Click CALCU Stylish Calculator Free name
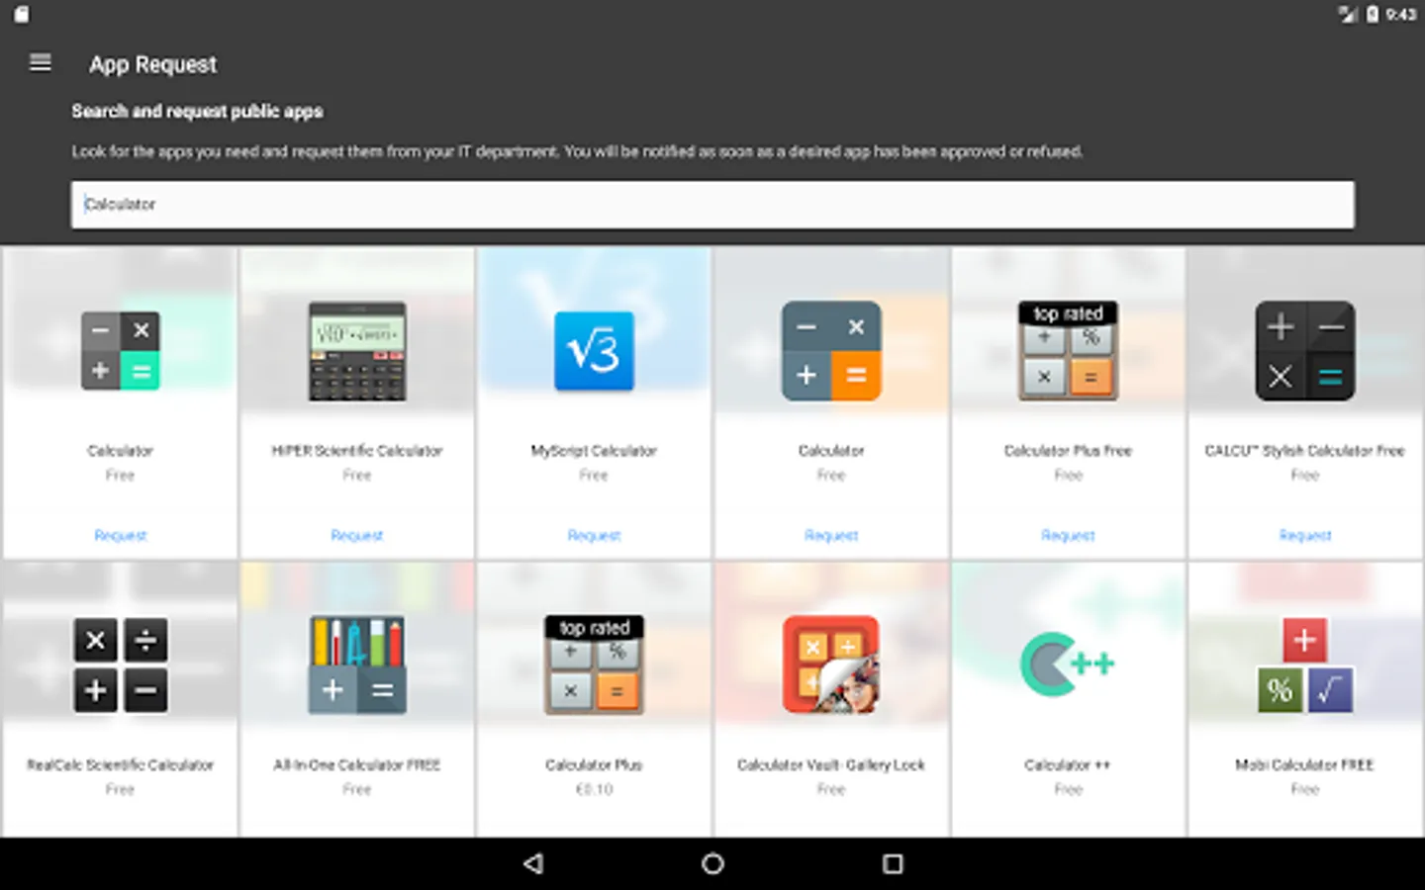This screenshot has height=890, width=1425. (x=1305, y=451)
